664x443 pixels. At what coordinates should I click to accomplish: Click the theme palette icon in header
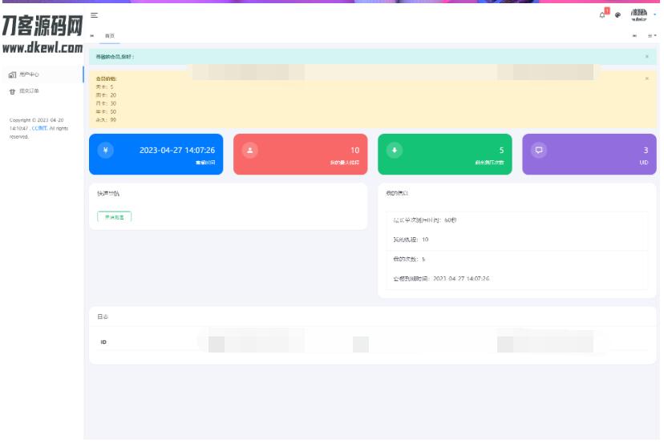(617, 15)
